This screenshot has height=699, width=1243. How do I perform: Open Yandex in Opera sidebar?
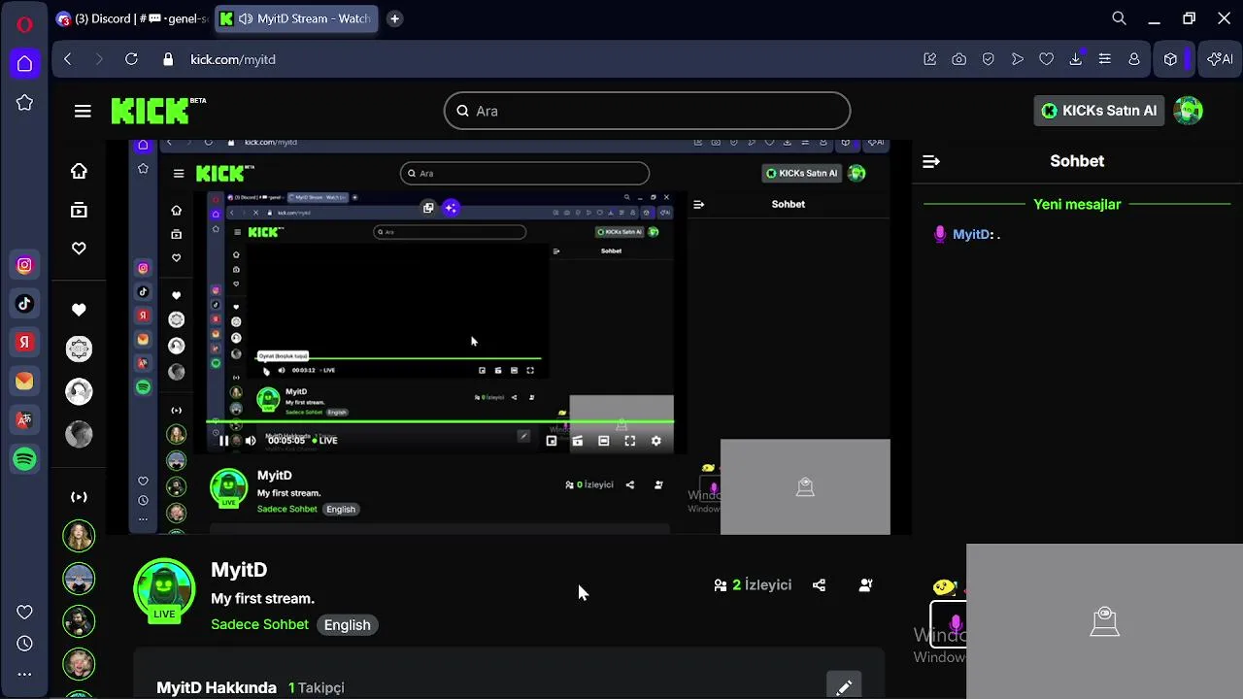[x=25, y=343]
